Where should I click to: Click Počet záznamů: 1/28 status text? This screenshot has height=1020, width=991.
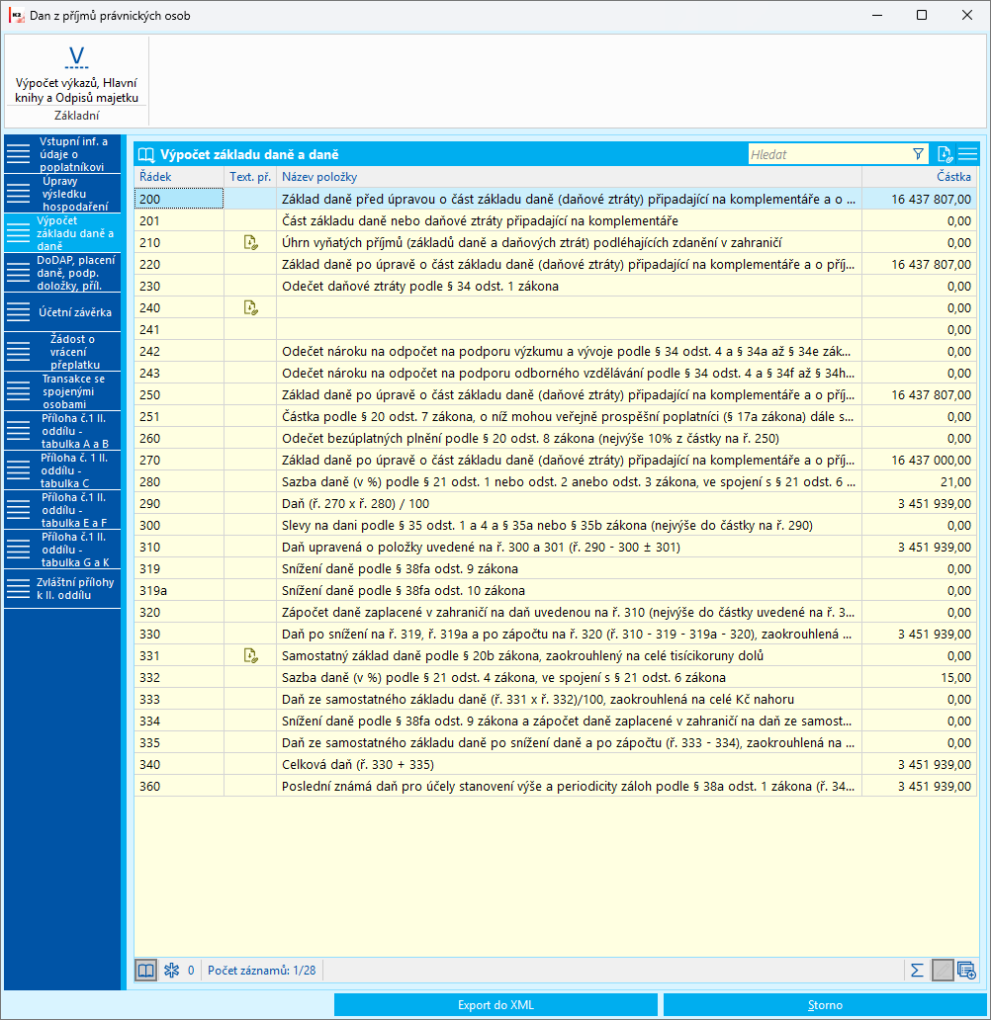click(262, 971)
